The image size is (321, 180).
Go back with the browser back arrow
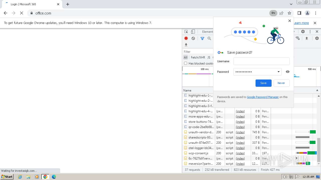point(6,13)
